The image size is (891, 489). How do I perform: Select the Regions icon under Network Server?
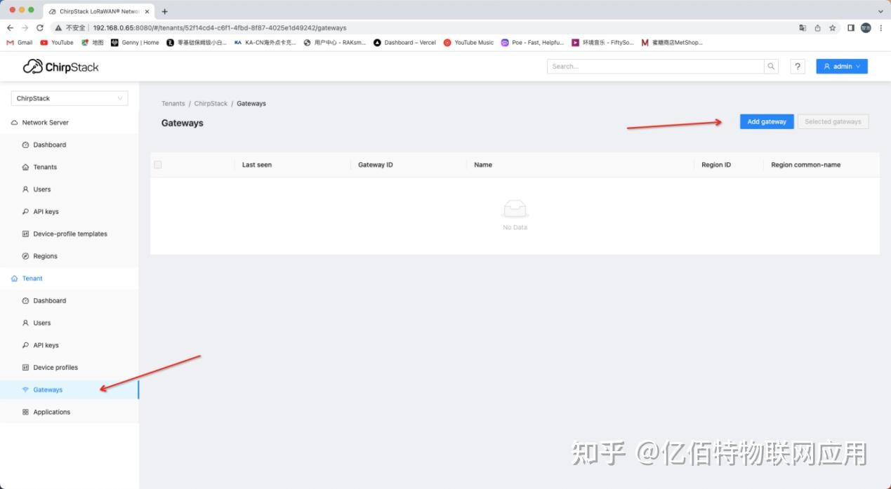coord(25,256)
